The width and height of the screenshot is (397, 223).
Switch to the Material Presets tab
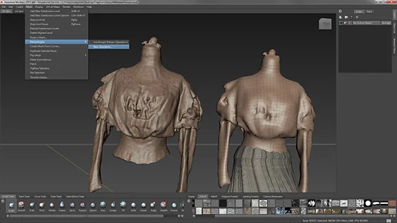pos(230,196)
